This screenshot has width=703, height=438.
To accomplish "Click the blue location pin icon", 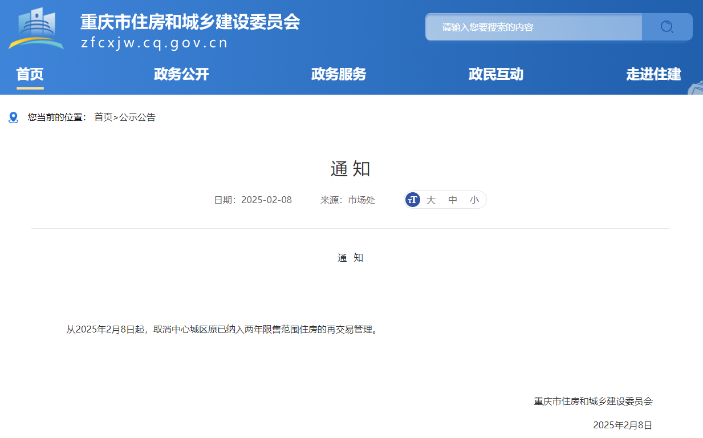I will 14,117.
